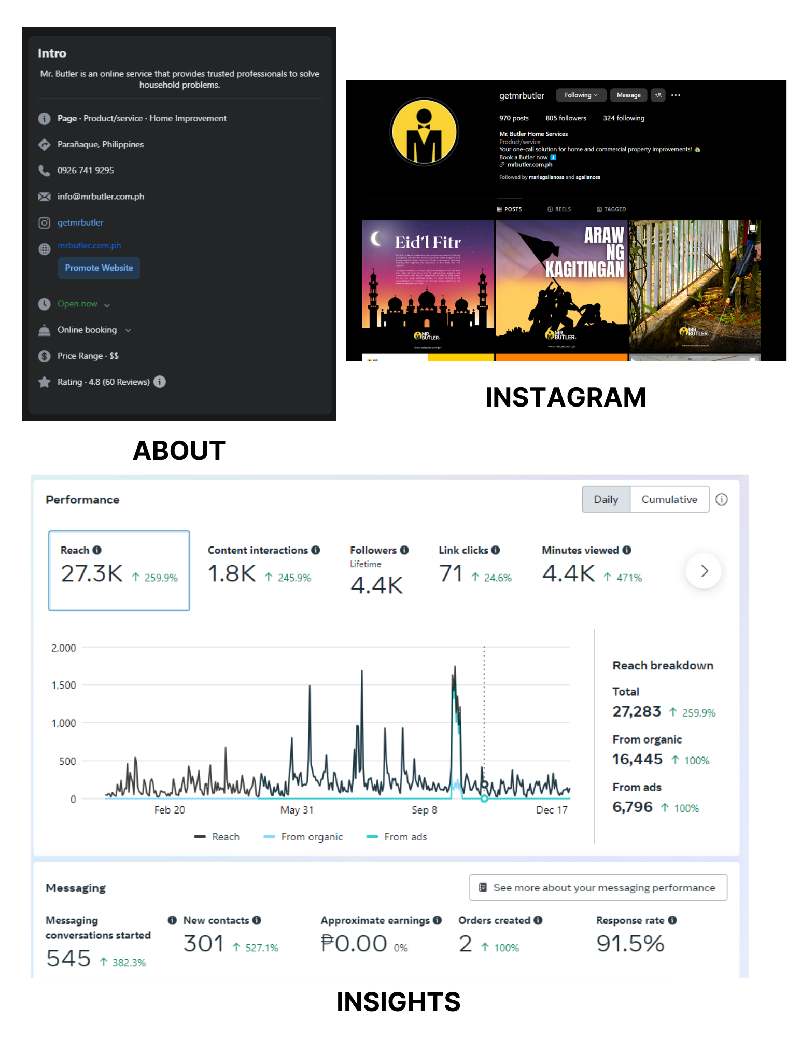Open the getmrbutler Instagram link in Intro

(80, 223)
